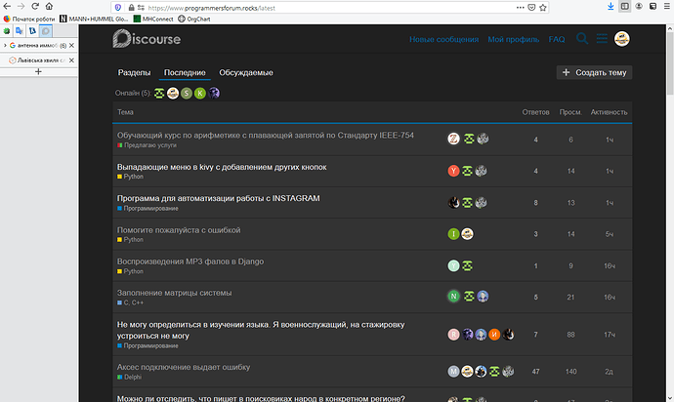Click the green 'N' avatar in 'Заполнение матрицы' row
This screenshot has height=402, width=674.
(x=453, y=297)
